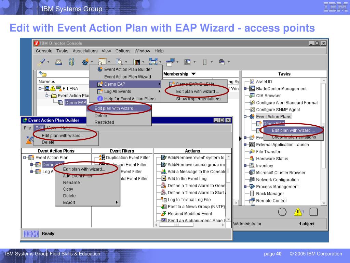The height and width of the screenshot is (263, 350).
Task: Click the Event Filters column header
Action: (x=122, y=151)
